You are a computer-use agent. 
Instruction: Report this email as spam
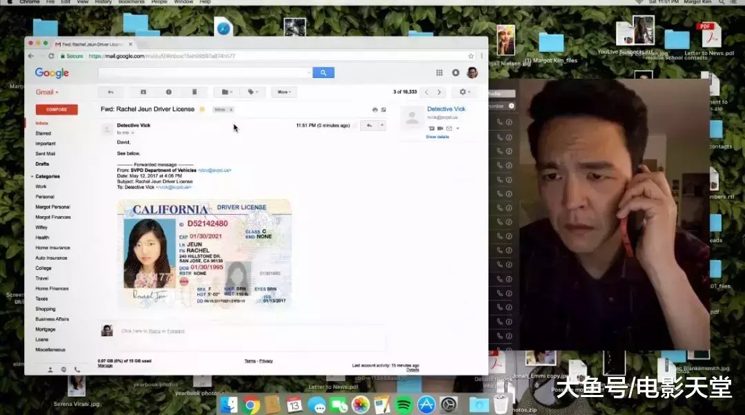(169, 93)
